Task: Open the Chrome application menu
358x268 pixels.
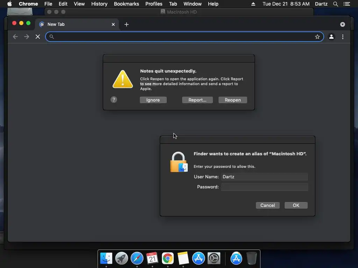Action: [28, 4]
